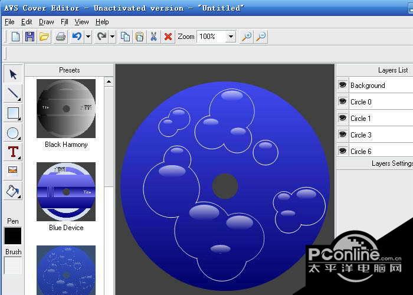The height and width of the screenshot is (295, 413).
Task: Click the Zoom value field showing 100%
Action: click(212, 37)
